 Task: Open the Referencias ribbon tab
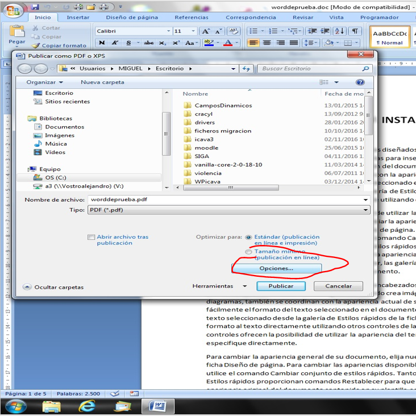point(192,18)
